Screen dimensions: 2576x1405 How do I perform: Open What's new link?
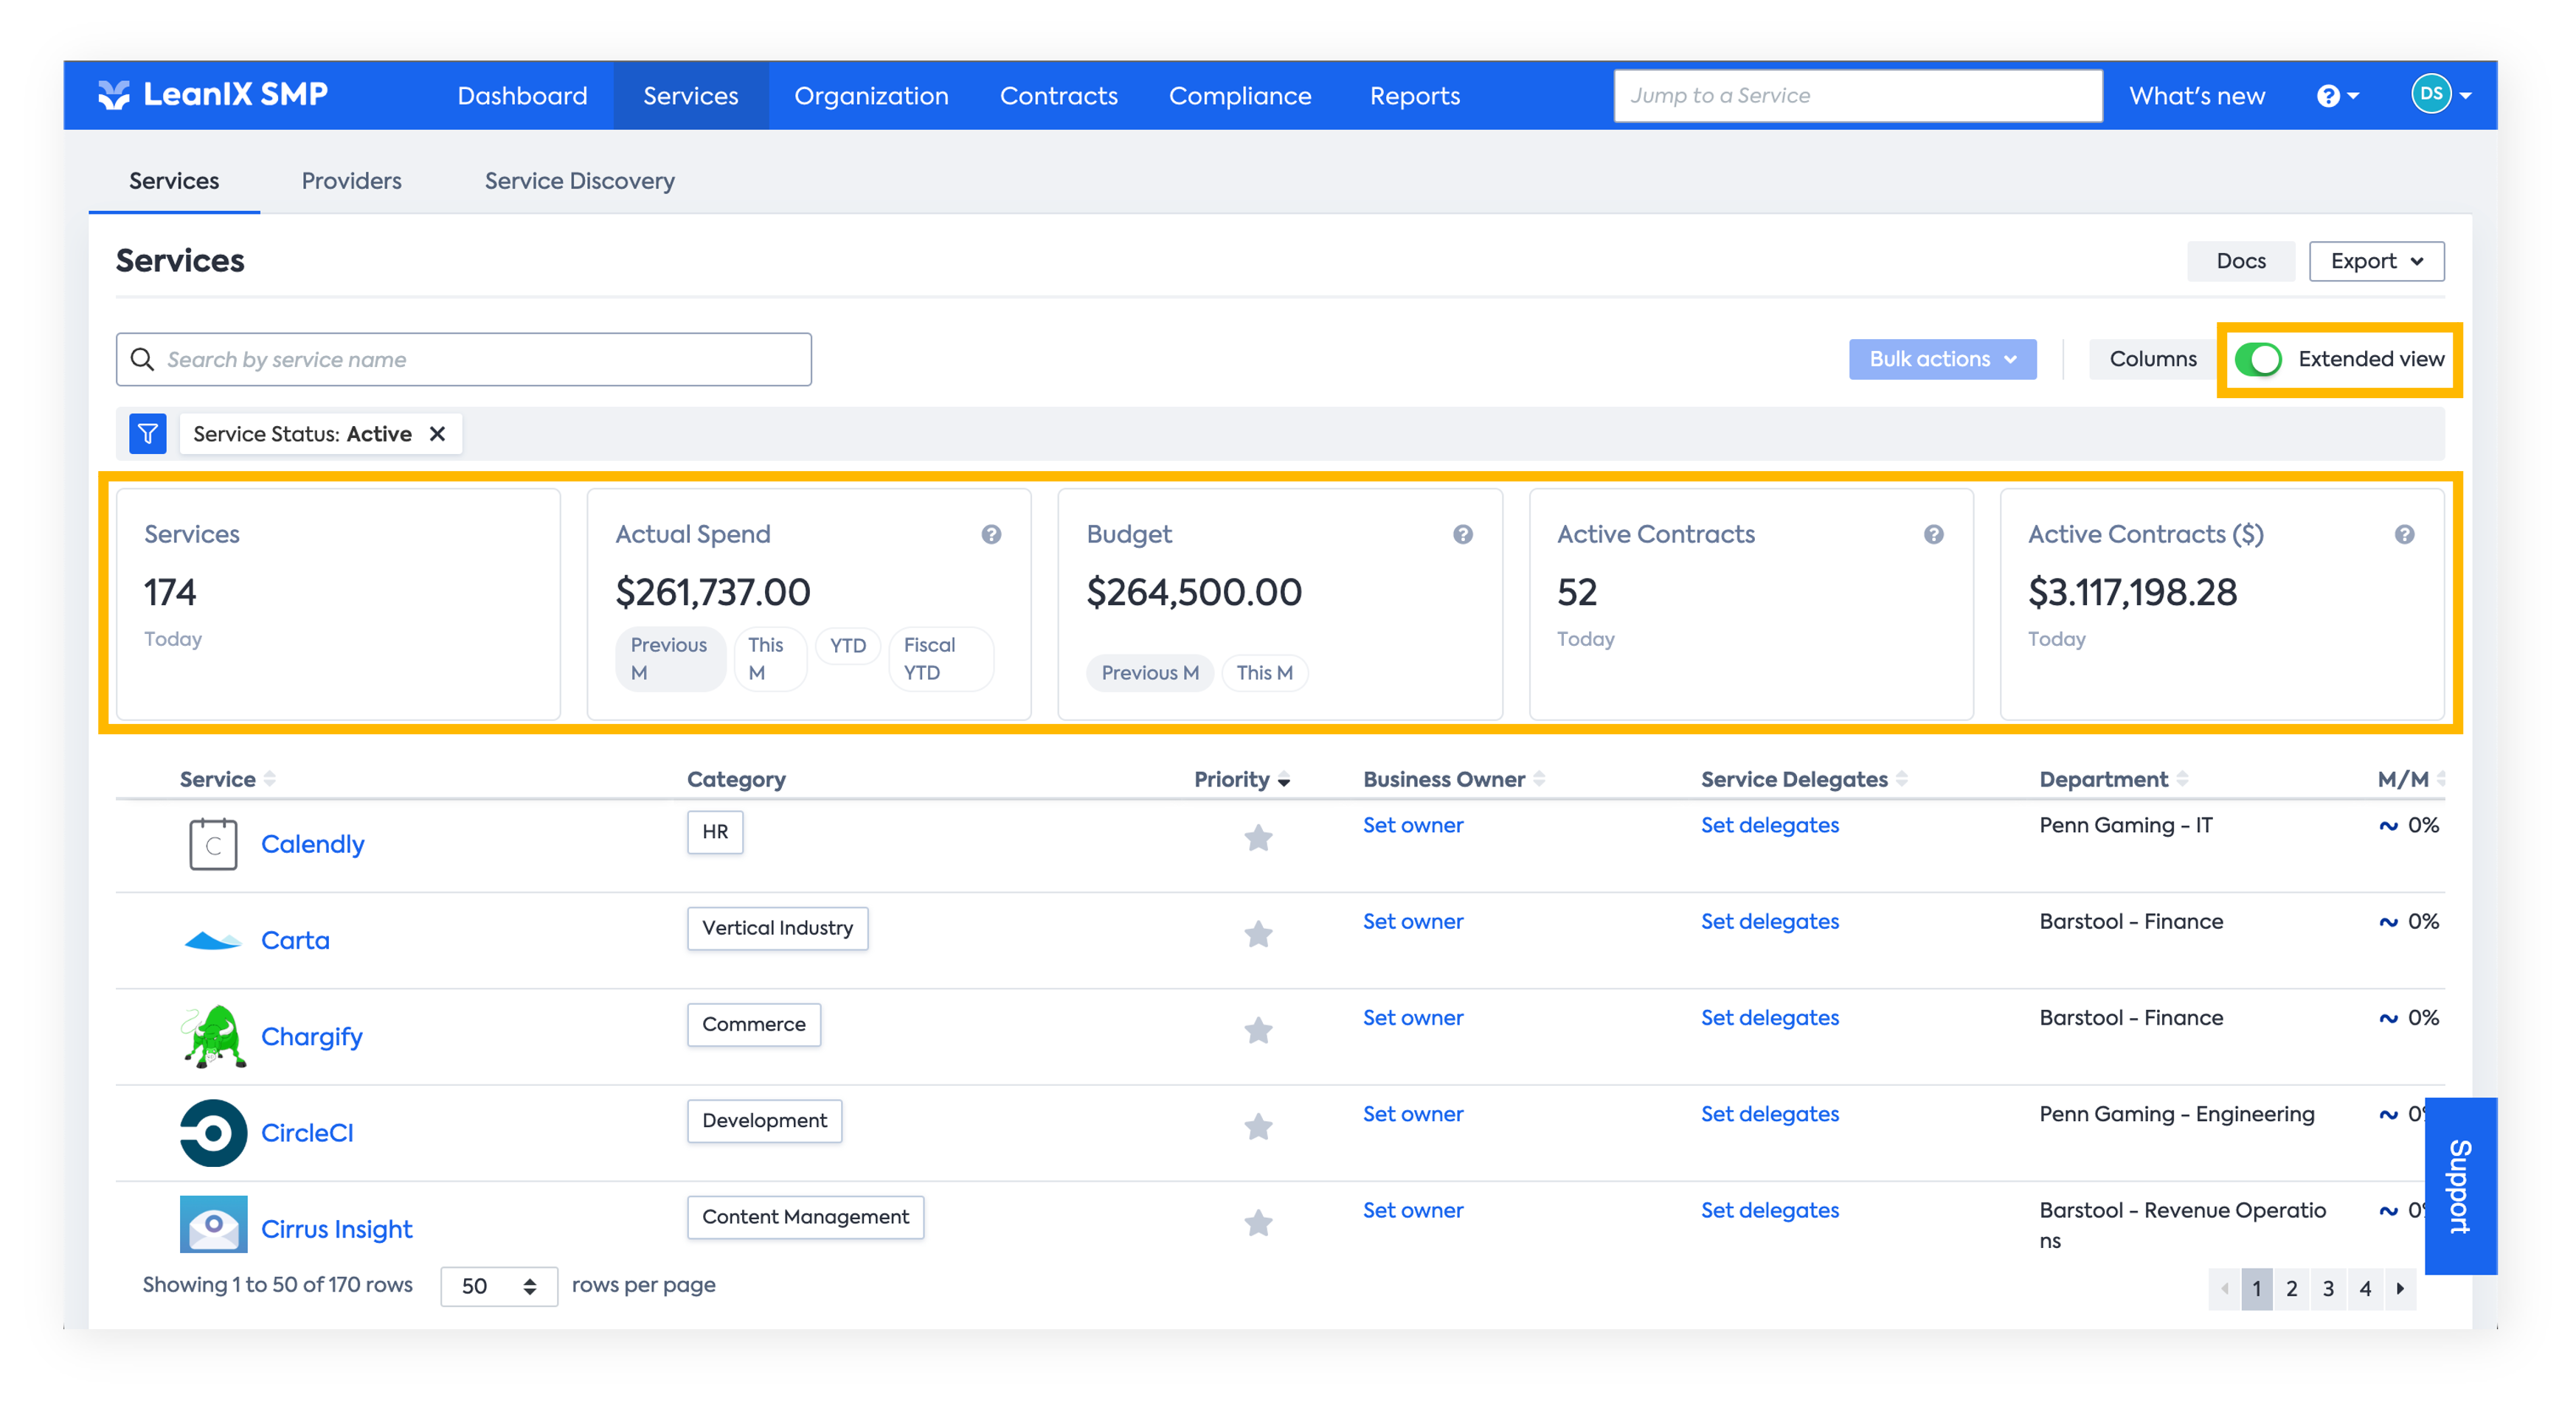pos(2197,96)
